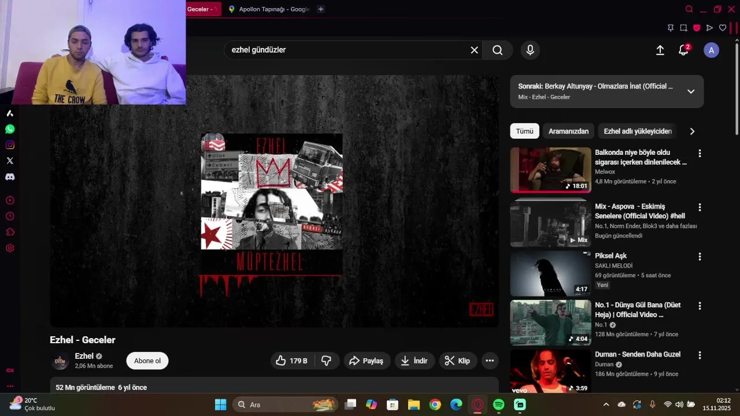
Task: Open Spotify from the taskbar
Action: coord(499,404)
